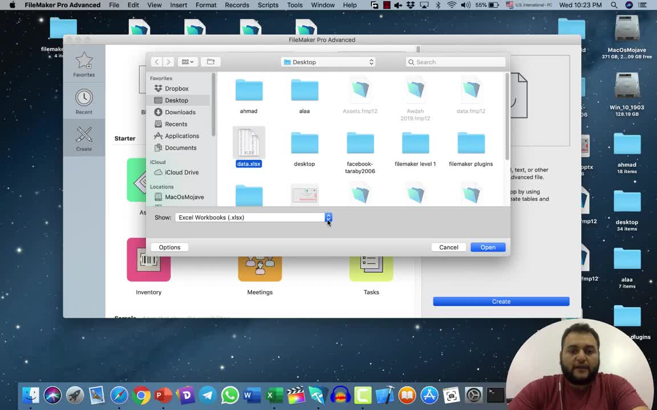Screen dimensions: 657x410
Task: Open the File menu
Action: (114, 5)
